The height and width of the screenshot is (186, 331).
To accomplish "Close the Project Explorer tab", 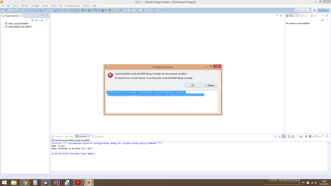I will [21, 16].
